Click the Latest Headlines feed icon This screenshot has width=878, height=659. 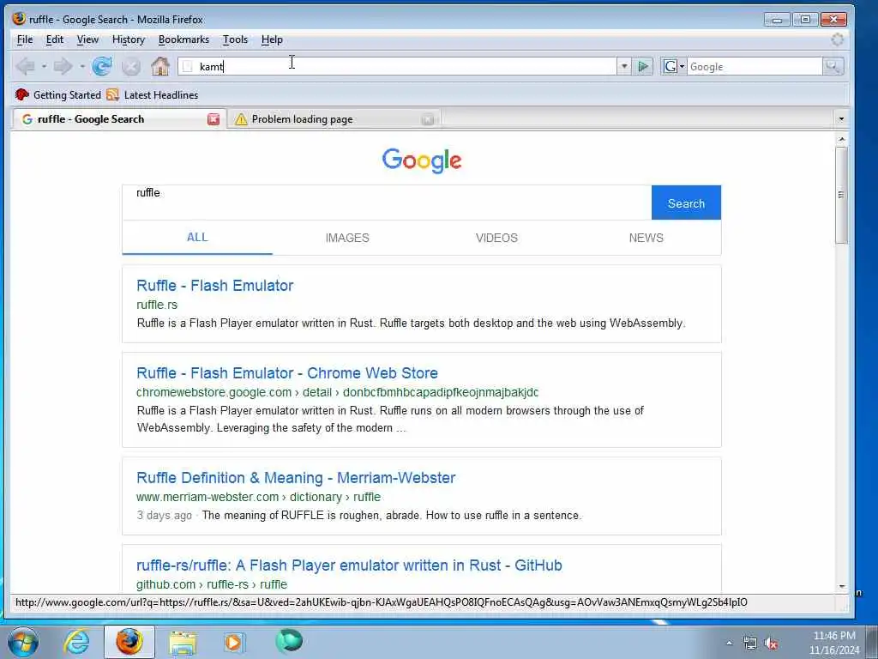[x=112, y=94]
